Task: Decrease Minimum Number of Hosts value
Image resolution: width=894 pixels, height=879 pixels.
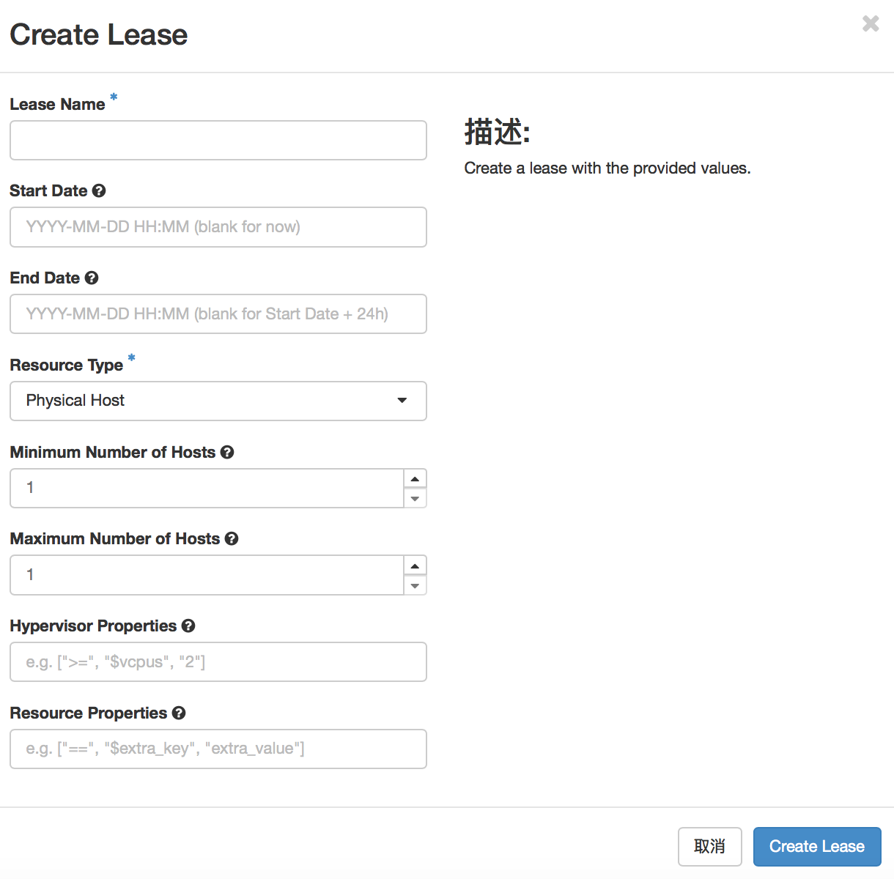Action: [415, 498]
